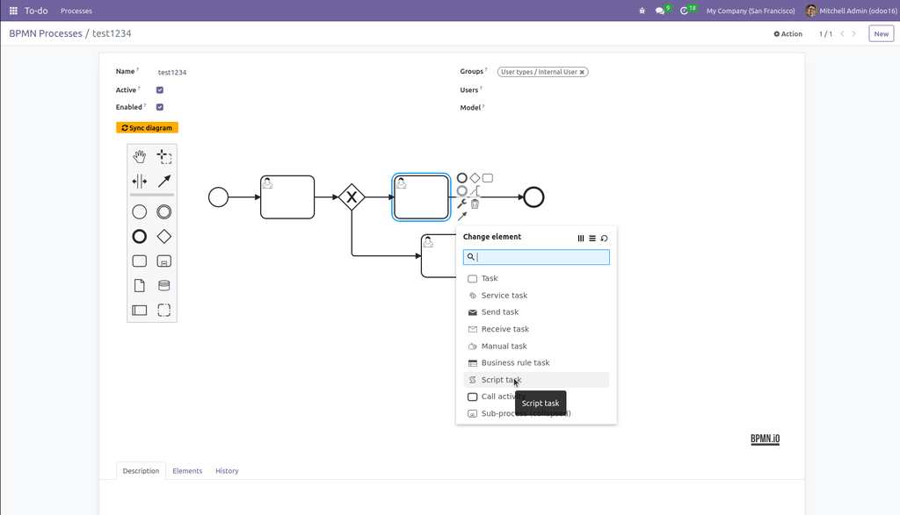Pick the task rectangle from the palette
This screenshot has width=900, height=515.
140,261
